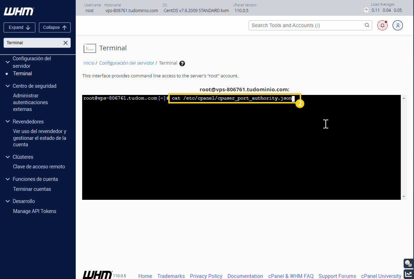
Task: Open Support Forums footer link
Action: point(337,276)
